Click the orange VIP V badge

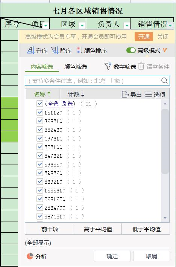[165, 50]
